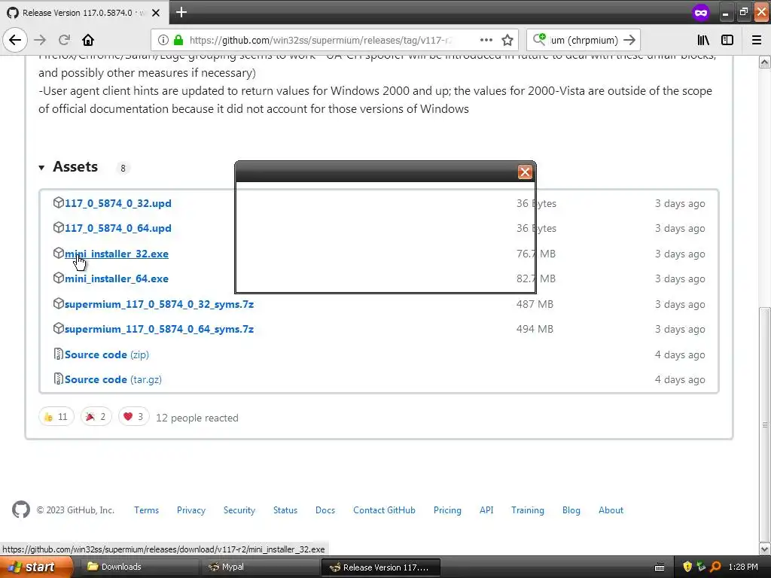Screen dimensions: 771x578
Task: Download Source code (zip)
Action: 107,355
